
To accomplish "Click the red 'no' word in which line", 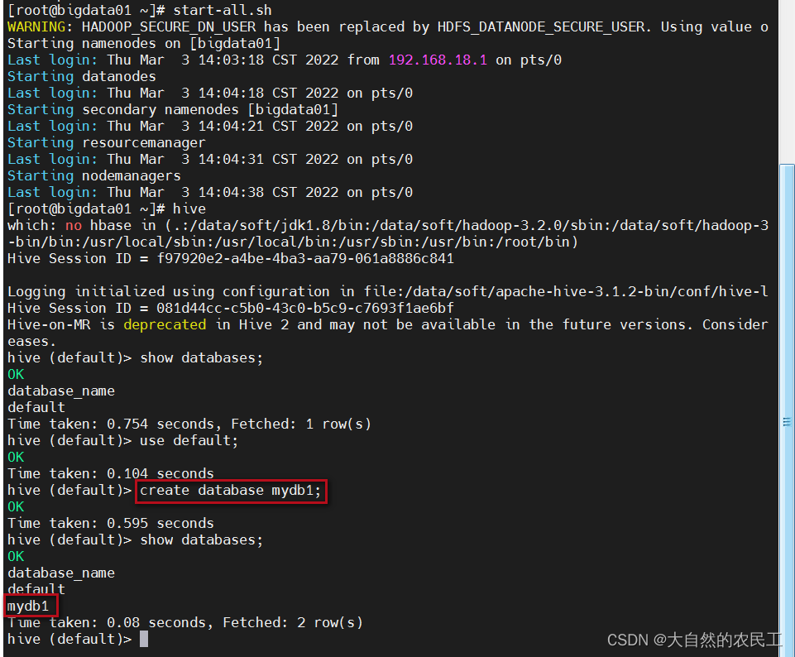I will click(74, 226).
